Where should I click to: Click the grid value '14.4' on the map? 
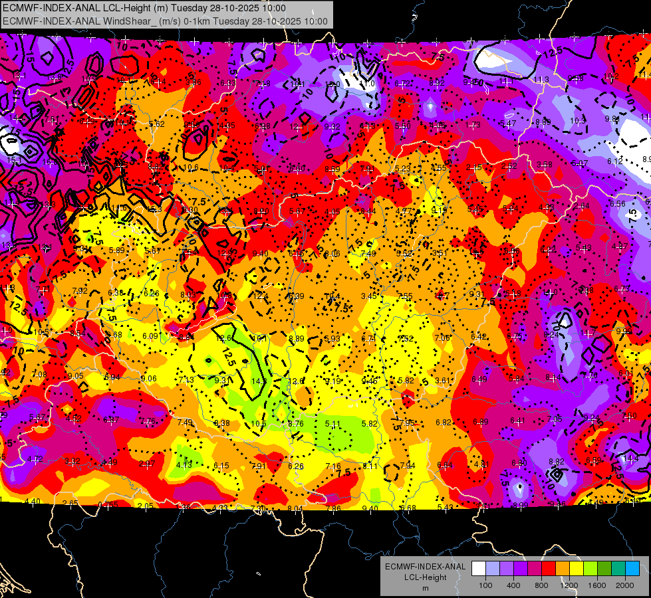[630, 459]
